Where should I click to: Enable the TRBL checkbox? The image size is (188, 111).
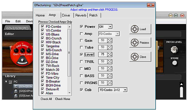click(x=81, y=61)
